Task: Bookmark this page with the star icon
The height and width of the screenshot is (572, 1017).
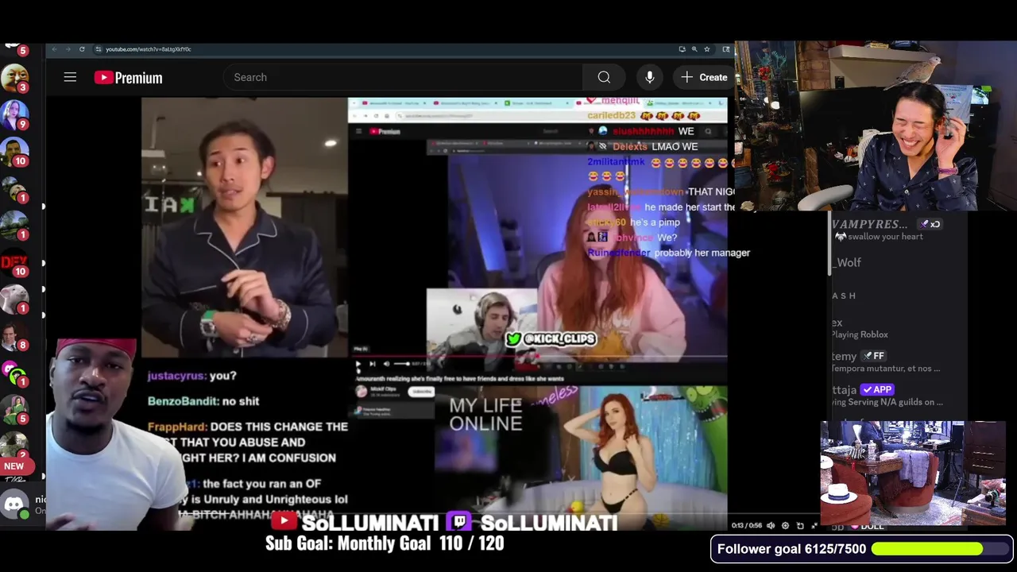Action: tap(707, 49)
